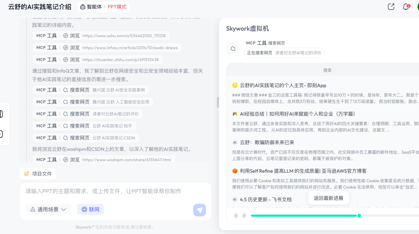Toggle the 联网 web access option
Image resolution: width=419 pixels, height=234 pixels.
[x=90, y=210]
